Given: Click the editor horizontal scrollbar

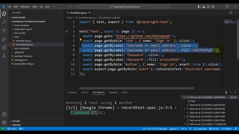Looking at the screenshot, I should pyautogui.click(x=137, y=88).
